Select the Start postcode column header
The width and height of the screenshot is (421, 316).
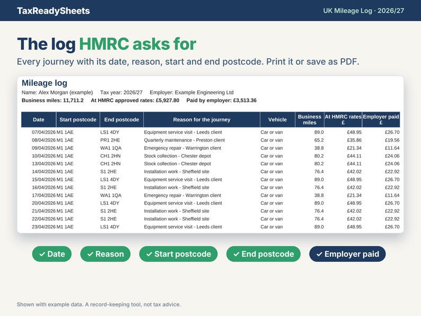[x=78, y=120]
